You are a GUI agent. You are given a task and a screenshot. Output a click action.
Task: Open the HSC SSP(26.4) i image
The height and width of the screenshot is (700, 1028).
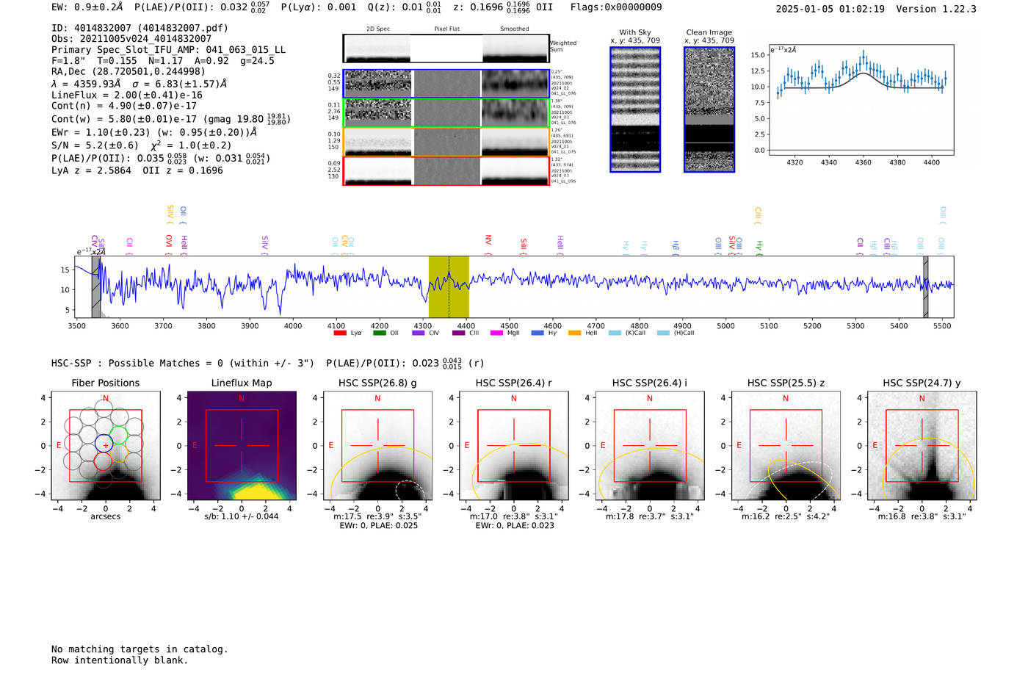(x=650, y=446)
